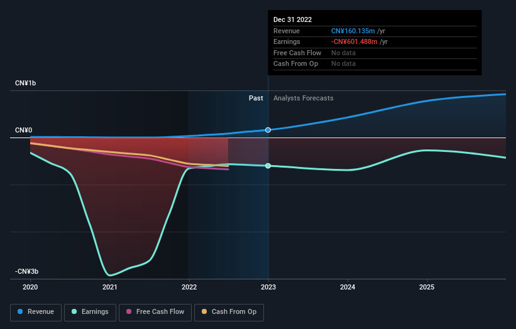Click the 2023 x-axis label

coord(268,287)
